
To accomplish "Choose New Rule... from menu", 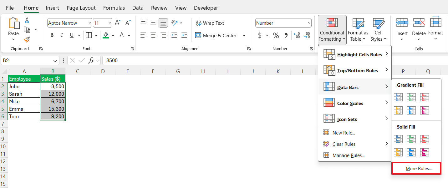I will 355,133.
